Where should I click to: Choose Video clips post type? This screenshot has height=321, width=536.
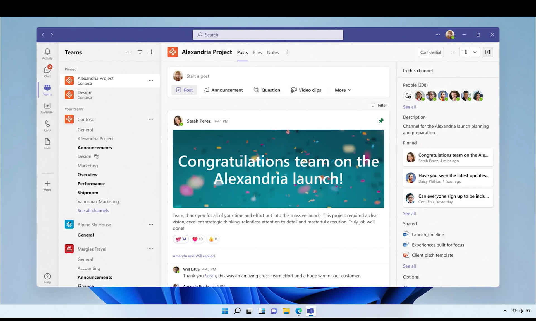[306, 90]
